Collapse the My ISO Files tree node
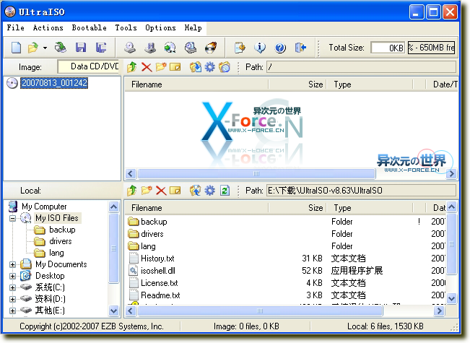This screenshot has height=343, width=470. click(x=12, y=218)
